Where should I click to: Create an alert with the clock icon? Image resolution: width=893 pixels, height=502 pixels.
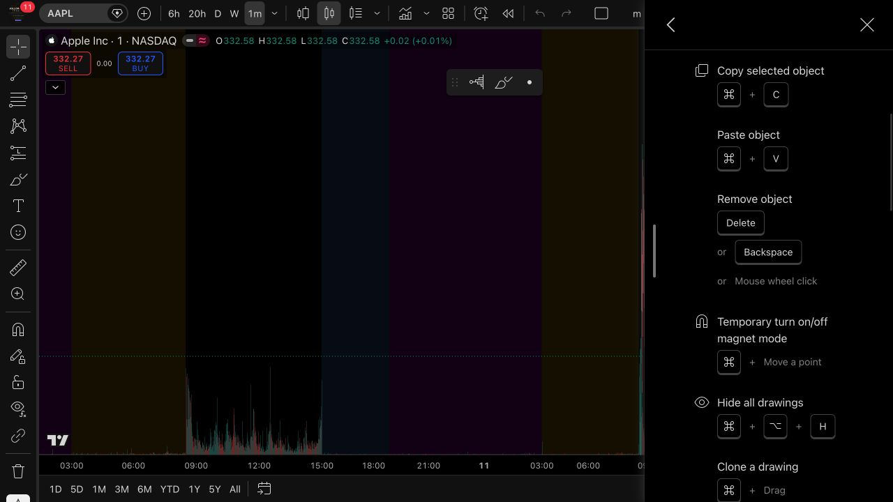click(x=481, y=13)
